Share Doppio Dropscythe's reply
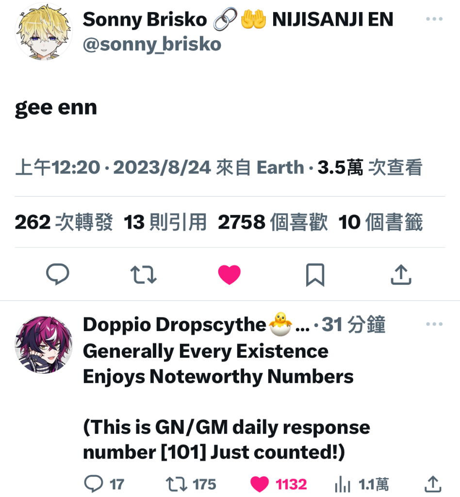Screen dimensions: 460x497 coord(433,484)
